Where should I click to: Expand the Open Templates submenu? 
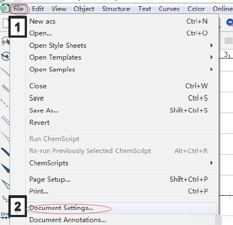pos(121,57)
